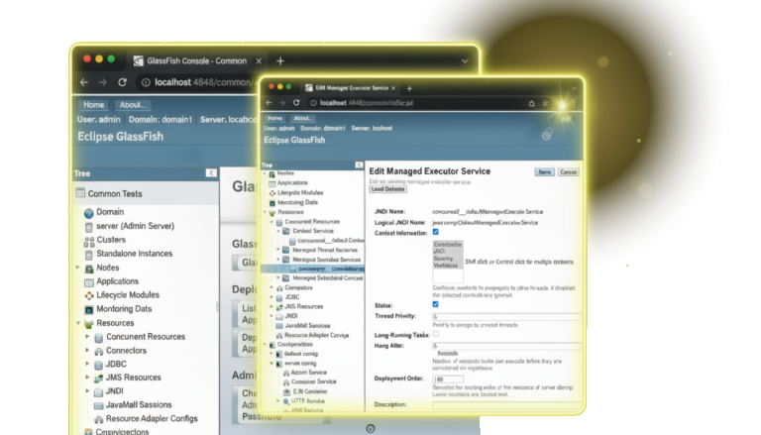Go back in the GlassFish Console window
The height and width of the screenshot is (435, 761).
click(x=84, y=82)
